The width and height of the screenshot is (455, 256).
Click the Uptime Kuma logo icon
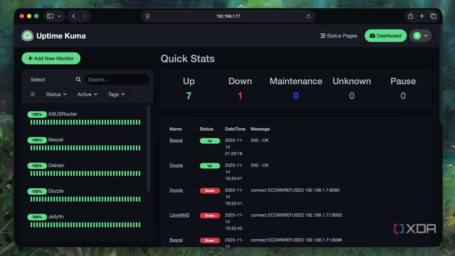(27, 36)
